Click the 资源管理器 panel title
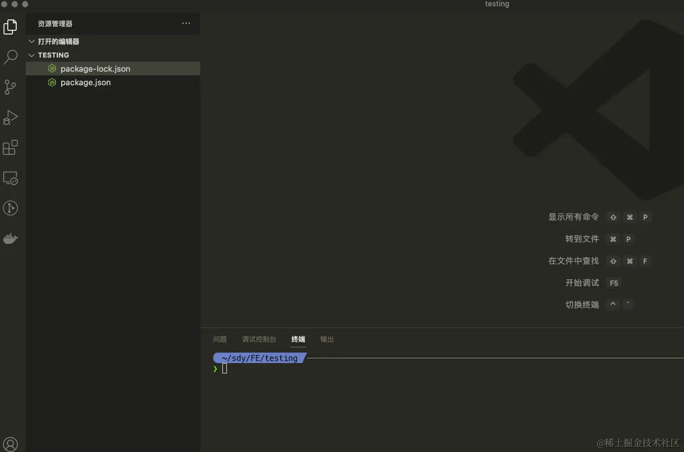Viewport: 684px width, 452px height. click(55, 24)
